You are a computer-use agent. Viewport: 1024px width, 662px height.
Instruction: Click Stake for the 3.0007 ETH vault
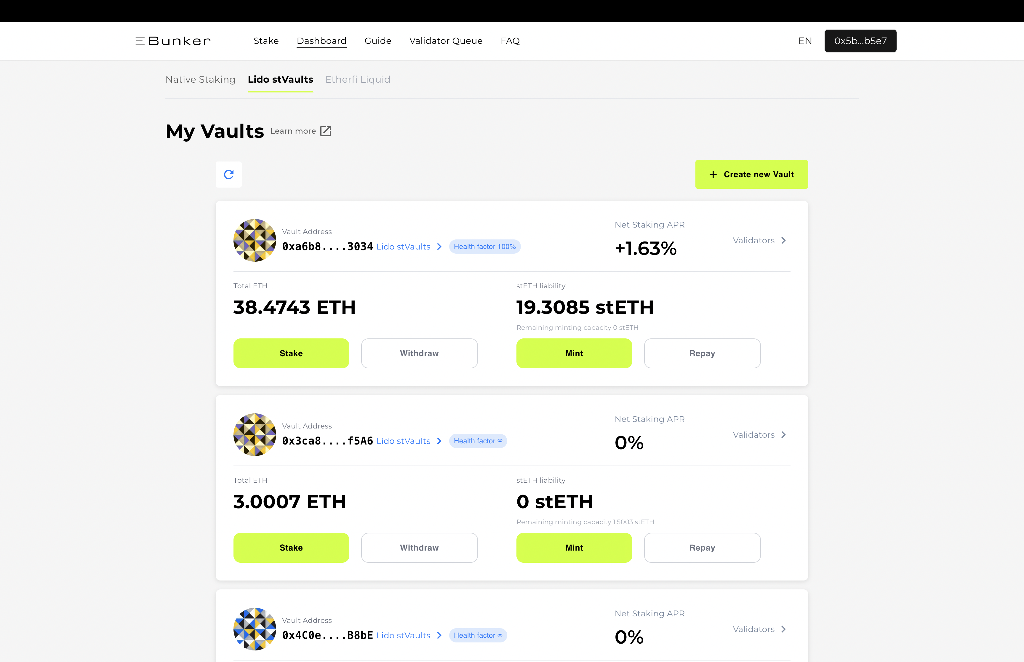point(291,547)
